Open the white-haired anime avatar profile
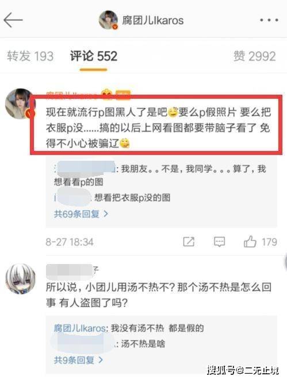The width and height of the screenshot is (287, 380). (x=20, y=279)
